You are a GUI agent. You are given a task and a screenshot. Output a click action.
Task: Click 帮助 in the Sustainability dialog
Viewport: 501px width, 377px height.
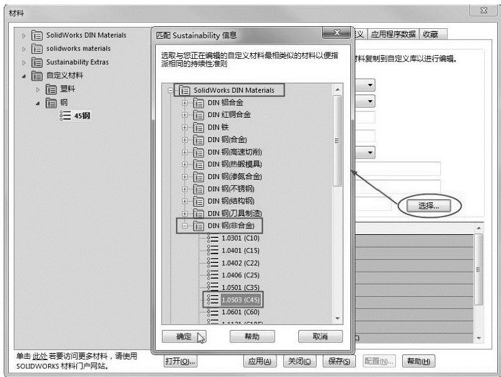252,336
